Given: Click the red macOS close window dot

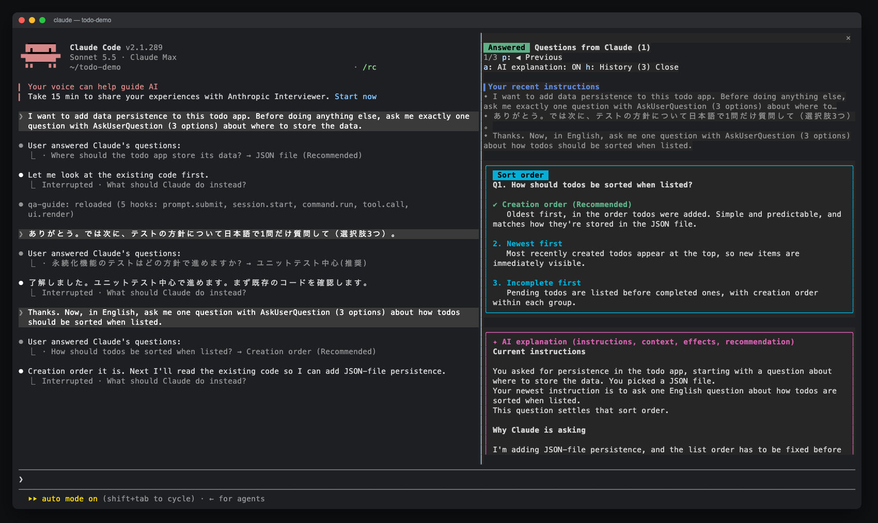Looking at the screenshot, I should (22, 20).
